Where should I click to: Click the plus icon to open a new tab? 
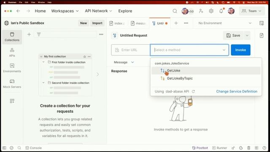click(x=176, y=23)
